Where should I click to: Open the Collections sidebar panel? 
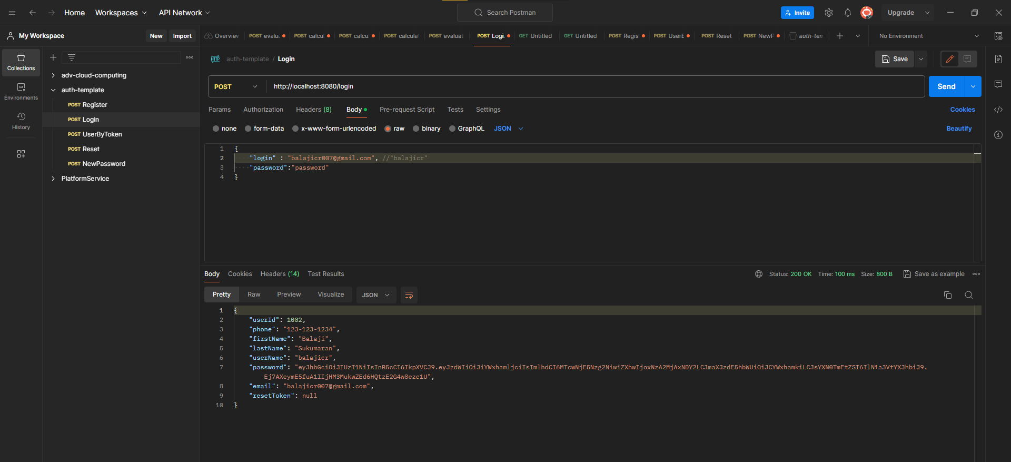pyautogui.click(x=21, y=62)
